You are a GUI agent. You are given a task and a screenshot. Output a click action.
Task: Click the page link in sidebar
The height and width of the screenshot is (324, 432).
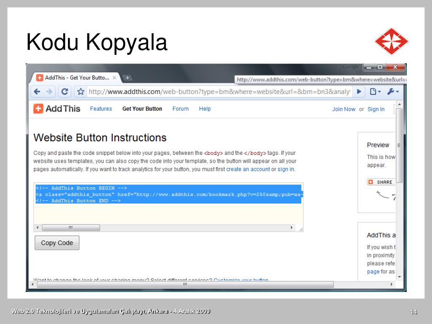[373, 272]
